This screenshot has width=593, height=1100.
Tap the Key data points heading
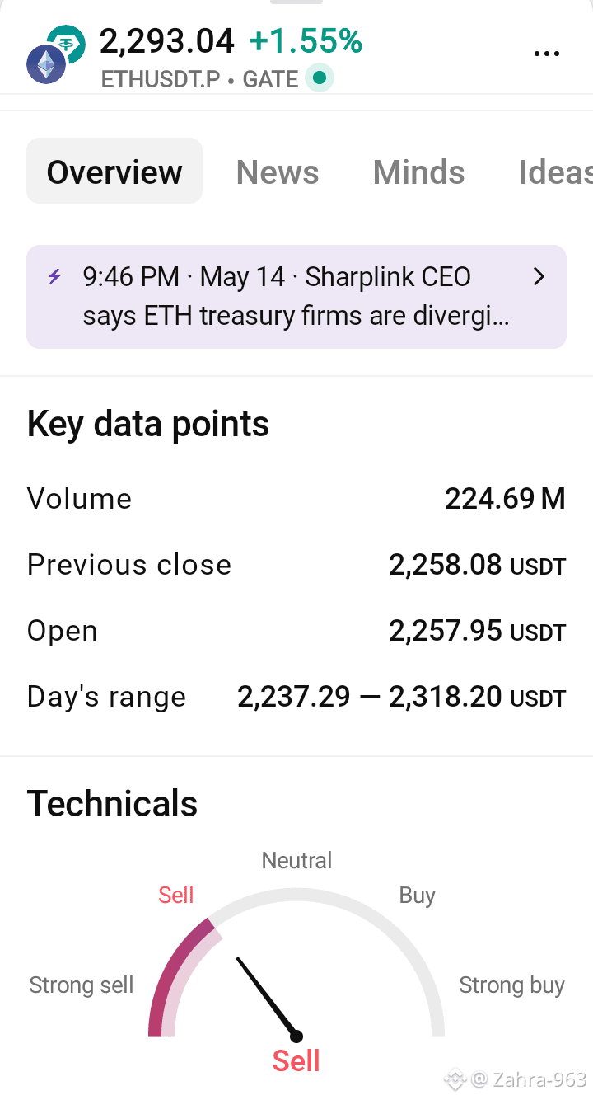(x=148, y=424)
